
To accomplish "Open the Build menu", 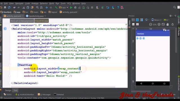I will click(51, 3).
